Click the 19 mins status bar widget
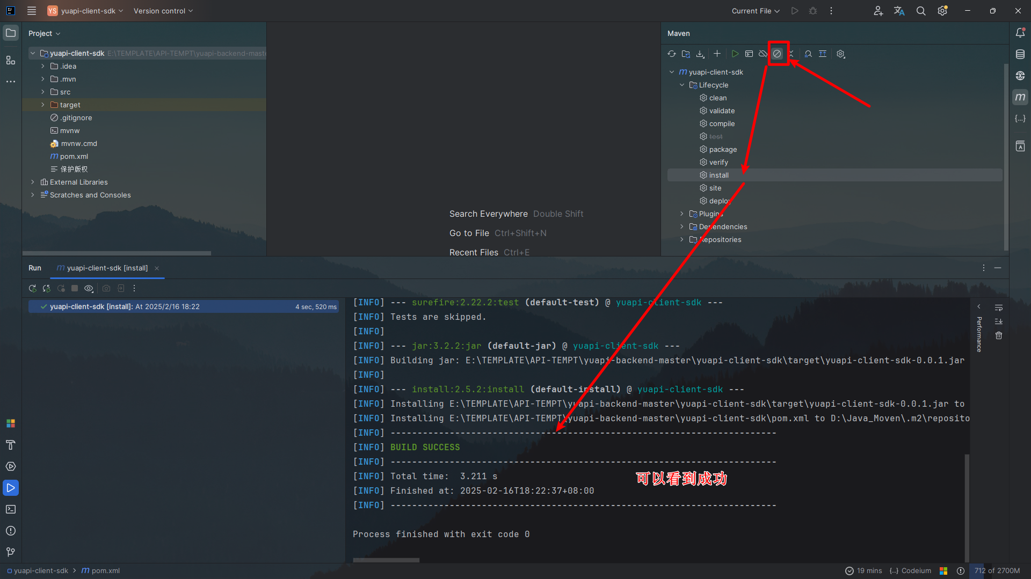This screenshot has width=1031, height=579. 863,570
